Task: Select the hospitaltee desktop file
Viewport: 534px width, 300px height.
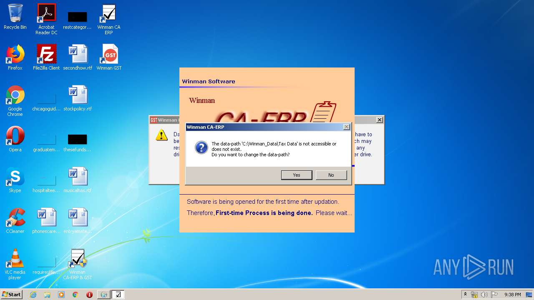Action: (46, 184)
